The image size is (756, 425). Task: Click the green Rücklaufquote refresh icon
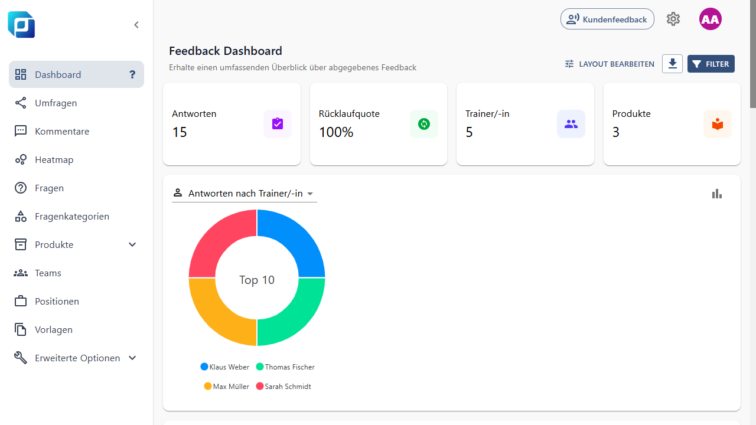click(x=424, y=124)
